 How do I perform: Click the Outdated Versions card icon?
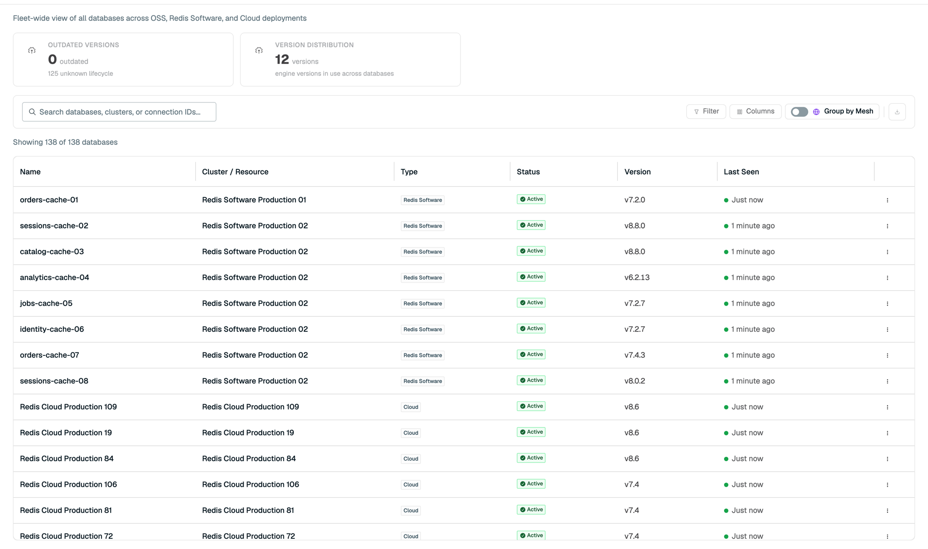(32, 50)
